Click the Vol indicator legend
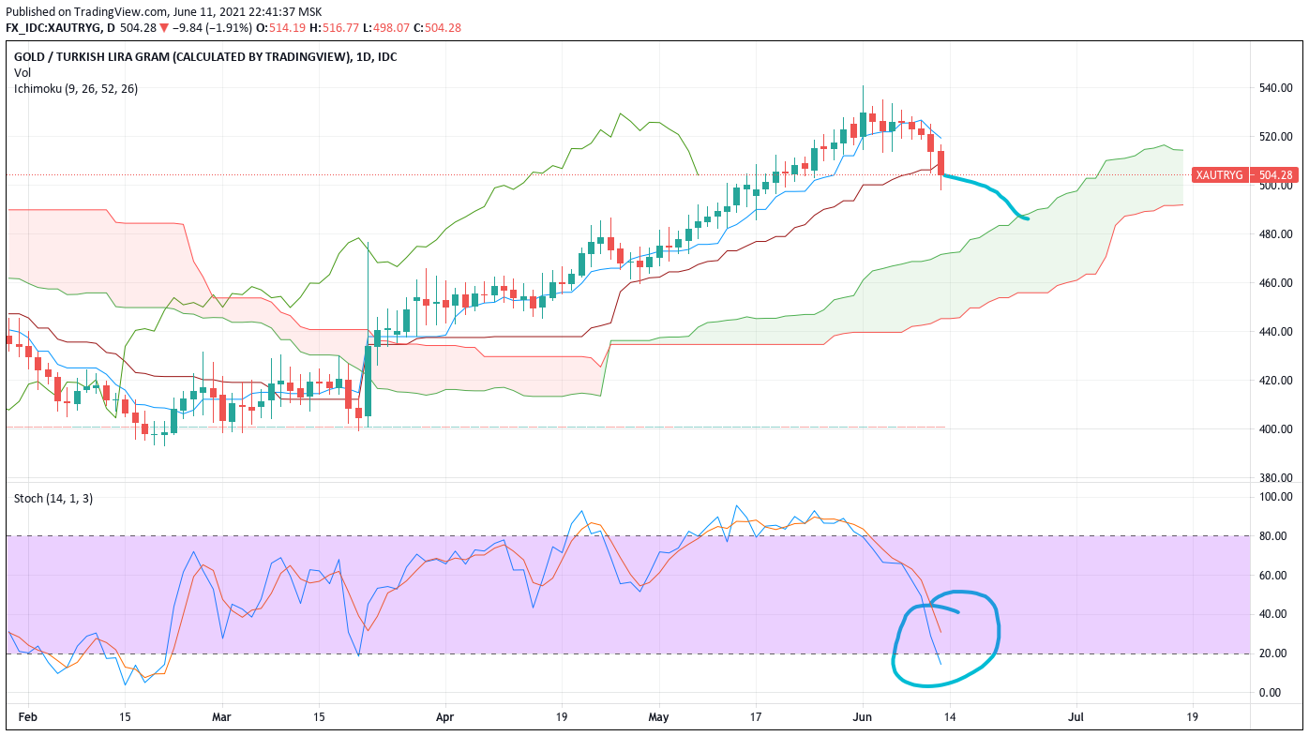 [x=22, y=72]
